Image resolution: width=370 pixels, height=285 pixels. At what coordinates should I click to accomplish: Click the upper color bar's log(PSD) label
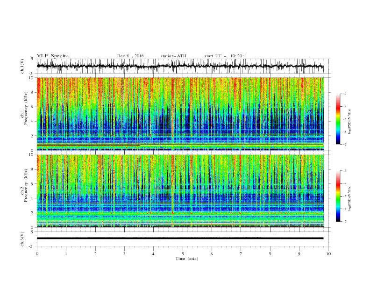pyautogui.click(x=349, y=122)
